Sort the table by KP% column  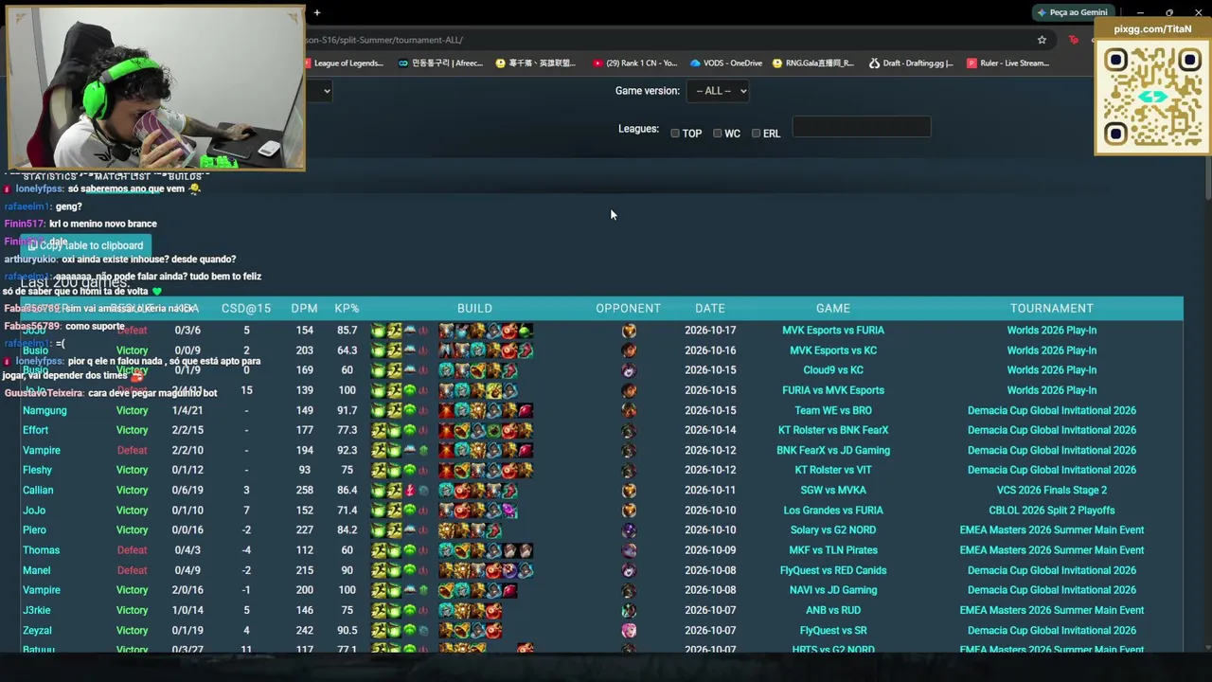[347, 308]
